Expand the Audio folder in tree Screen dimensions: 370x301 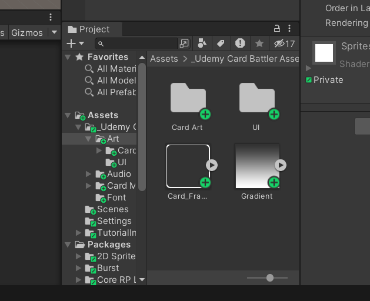pyautogui.click(x=88, y=174)
